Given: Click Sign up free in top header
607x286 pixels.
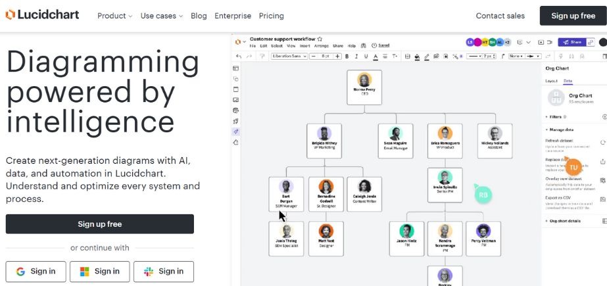Looking at the screenshot, I should pos(573,16).
